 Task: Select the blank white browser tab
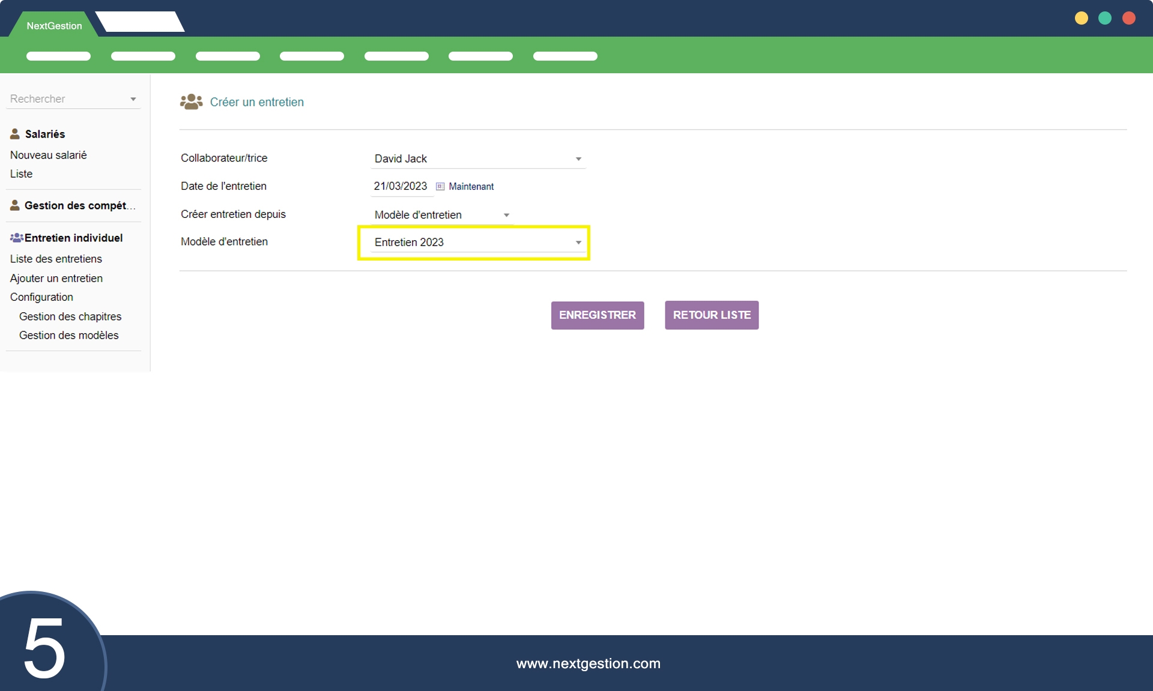click(x=140, y=22)
